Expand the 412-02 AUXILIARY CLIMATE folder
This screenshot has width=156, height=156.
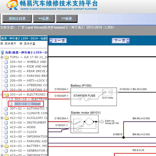(x=2, y=118)
